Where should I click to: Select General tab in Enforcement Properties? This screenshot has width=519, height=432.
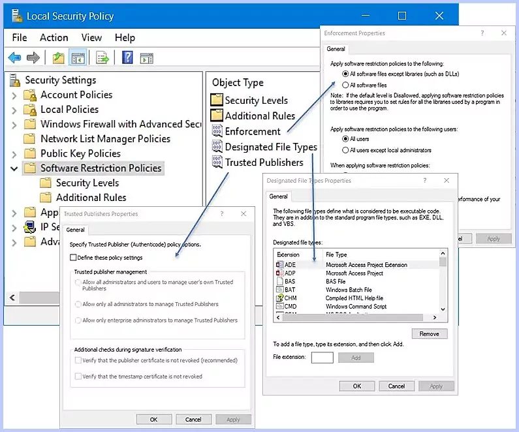336,49
